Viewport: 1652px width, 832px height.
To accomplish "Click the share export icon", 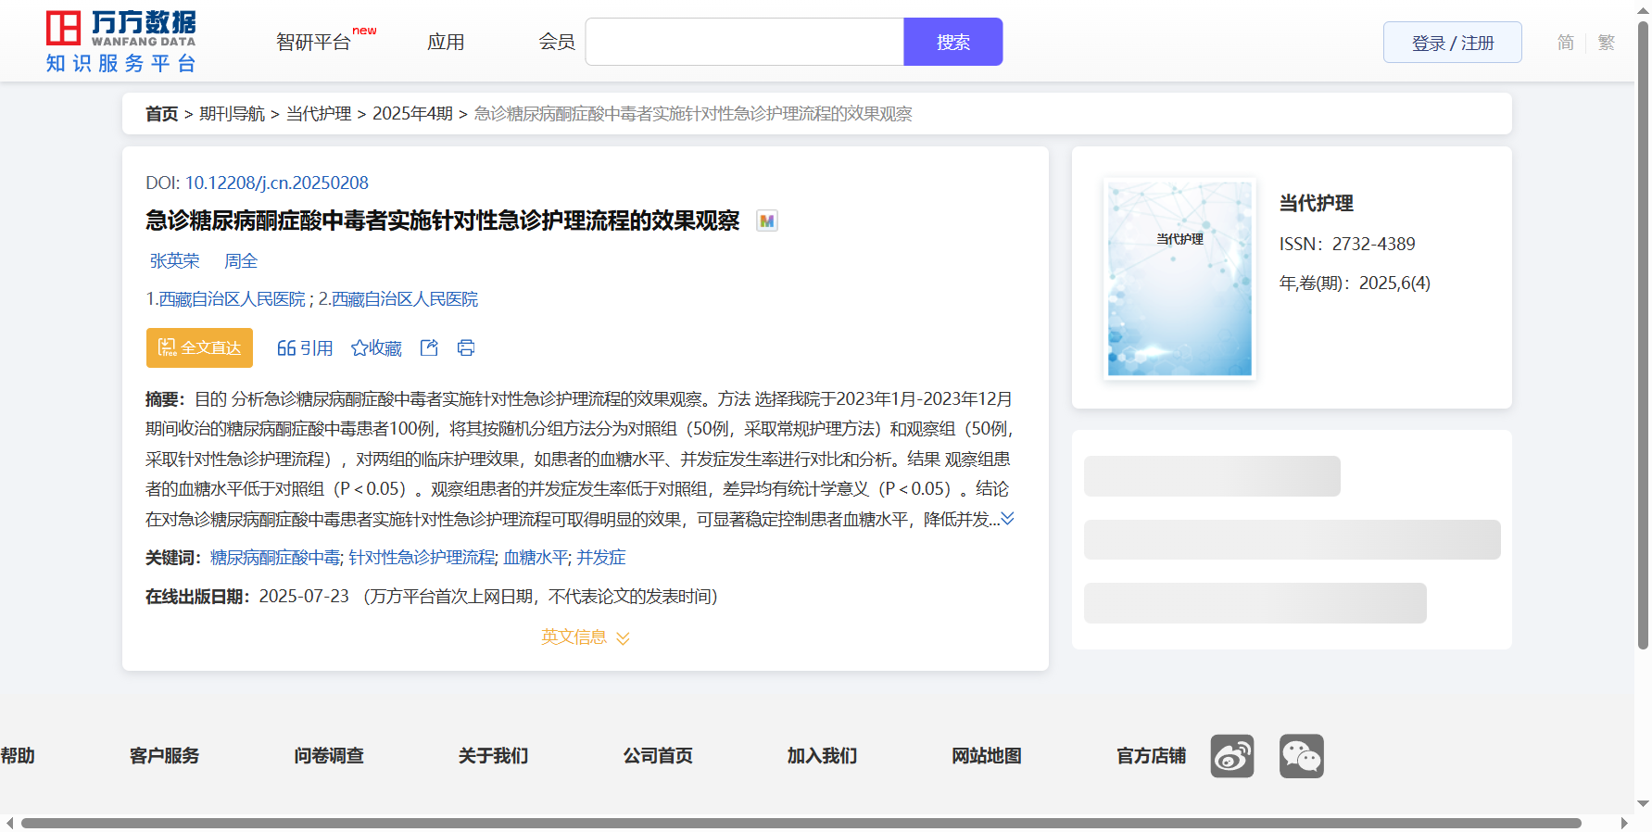I will [x=429, y=347].
